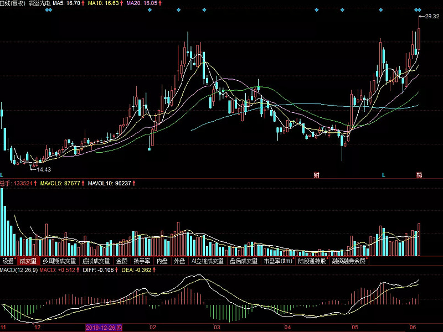Click the L marker at chart's left edge
Viewport: 443px width, 332px height.
coord(2,175)
